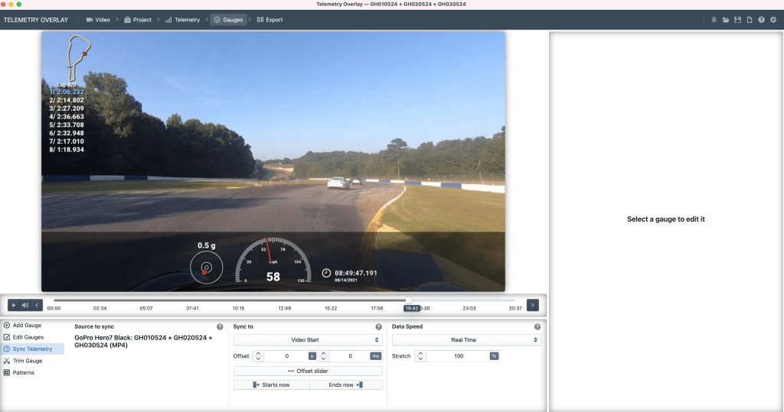The height and width of the screenshot is (412, 784).
Task: Select Trim Gauge in the sidebar
Action: click(x=28, y=361)
